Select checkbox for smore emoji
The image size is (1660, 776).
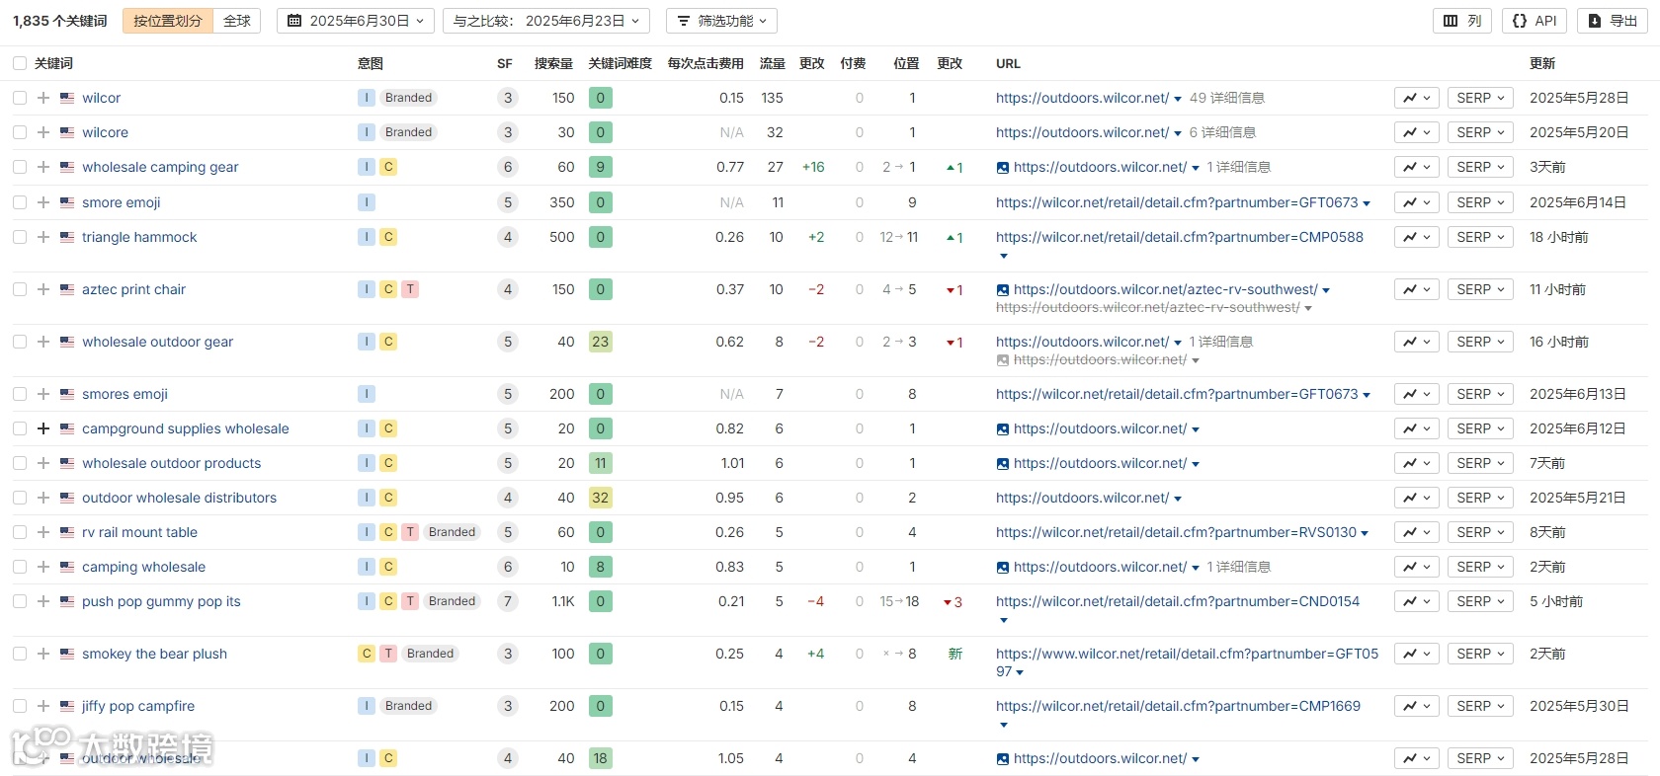pyautogui.click(x=20, y=202)
